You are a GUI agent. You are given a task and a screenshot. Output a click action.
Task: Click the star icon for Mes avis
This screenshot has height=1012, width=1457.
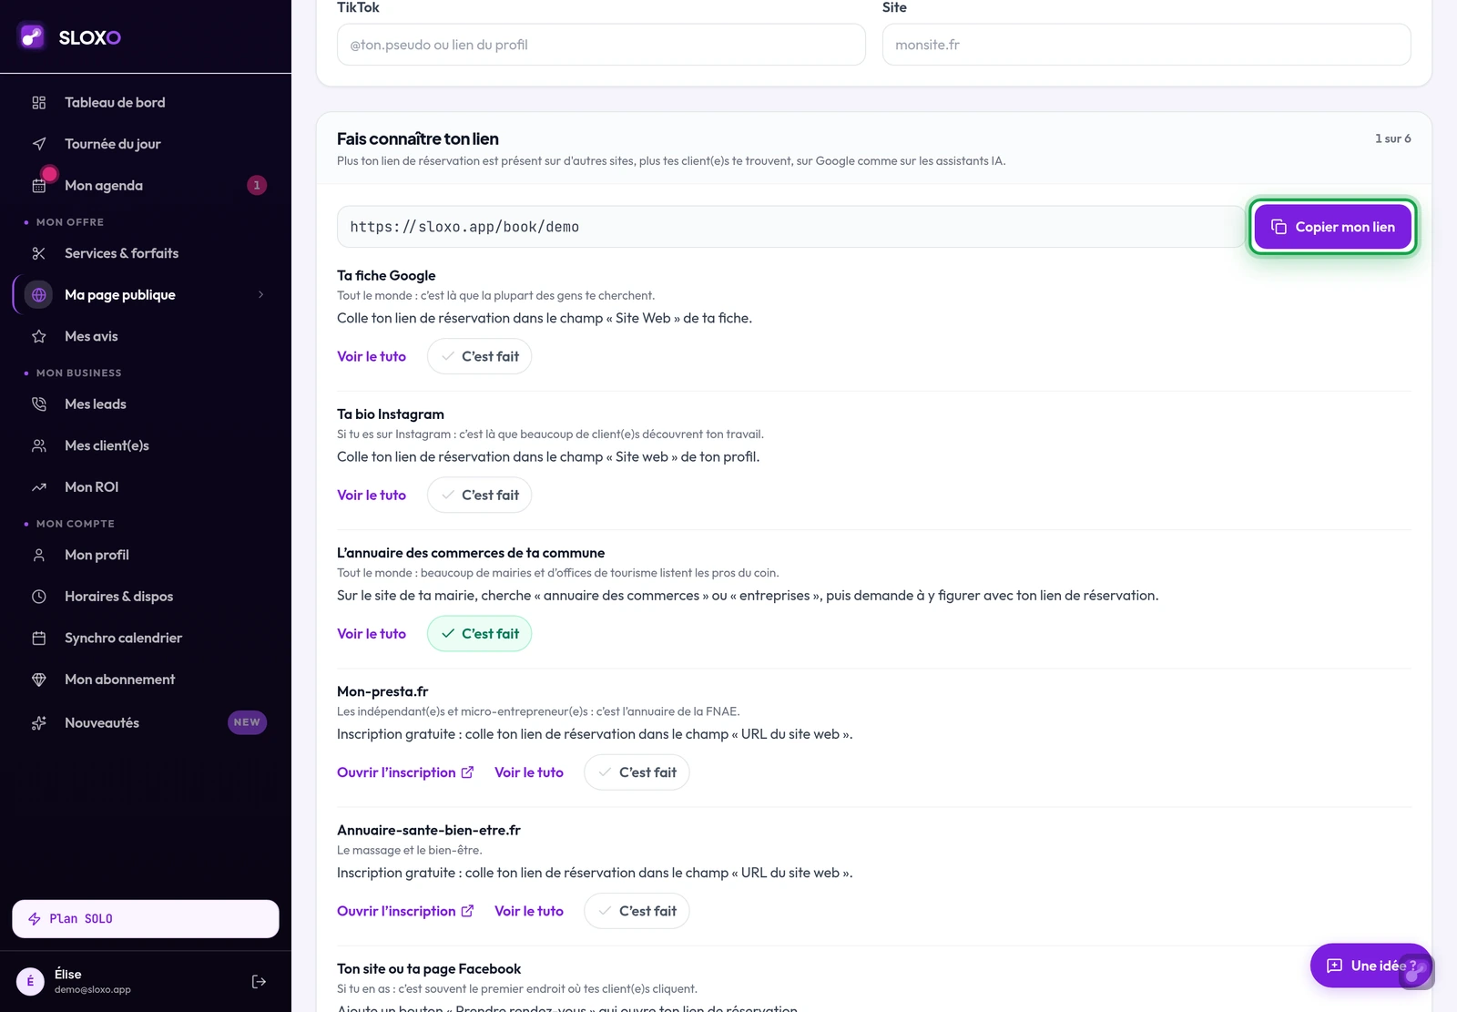point(38,336)
